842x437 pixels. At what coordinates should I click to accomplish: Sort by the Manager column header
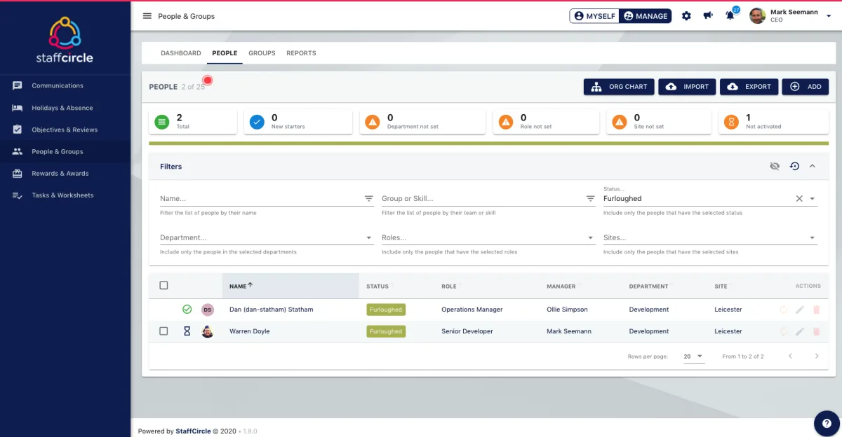(561, 286)
